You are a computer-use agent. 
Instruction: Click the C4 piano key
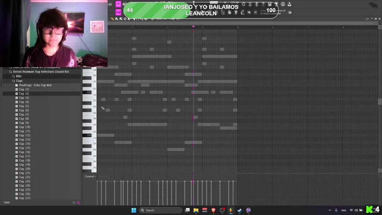[94, 156]
